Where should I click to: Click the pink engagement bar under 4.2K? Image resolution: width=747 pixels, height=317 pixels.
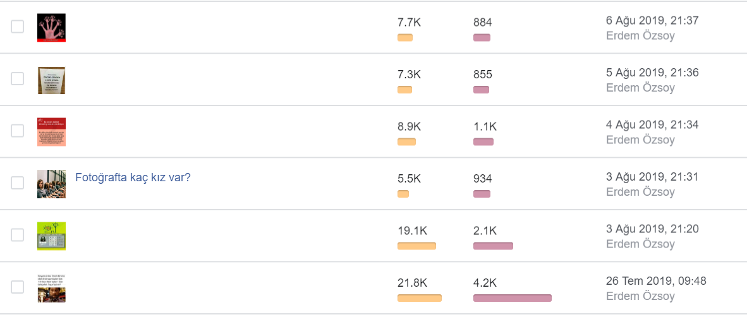click(x=512, y=298)
